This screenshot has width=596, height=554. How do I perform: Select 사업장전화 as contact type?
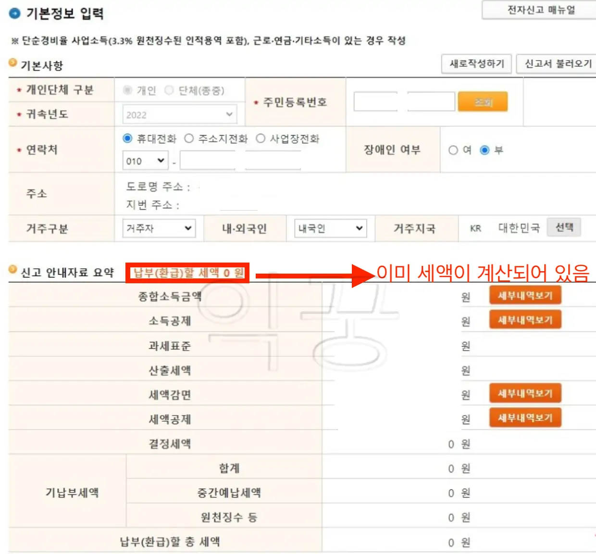point(260,138)
